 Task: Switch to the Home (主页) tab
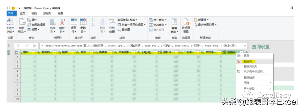tap(22, 13)
